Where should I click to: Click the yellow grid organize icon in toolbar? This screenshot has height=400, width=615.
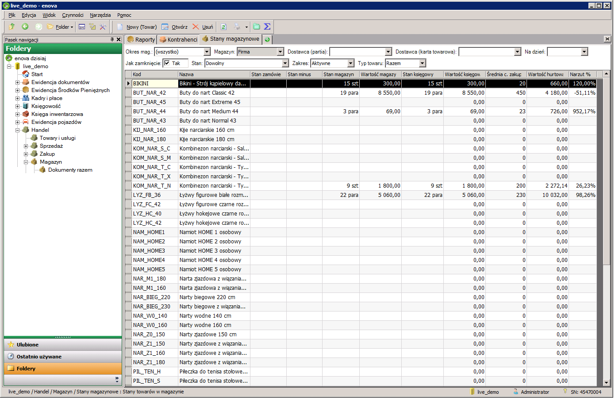point(92,27)
